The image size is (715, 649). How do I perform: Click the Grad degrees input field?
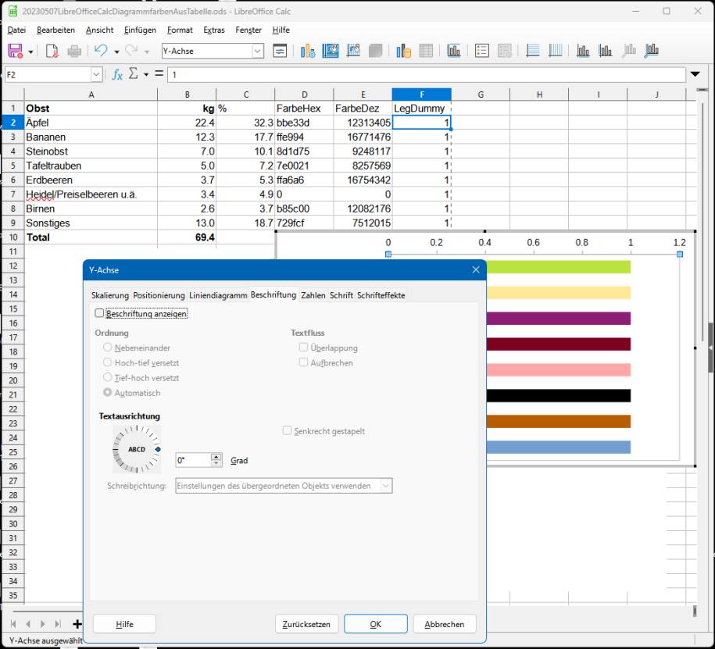[193, 460]
